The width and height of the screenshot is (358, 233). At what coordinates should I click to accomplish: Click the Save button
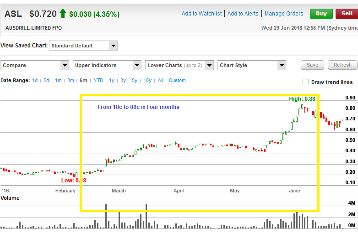312,65
